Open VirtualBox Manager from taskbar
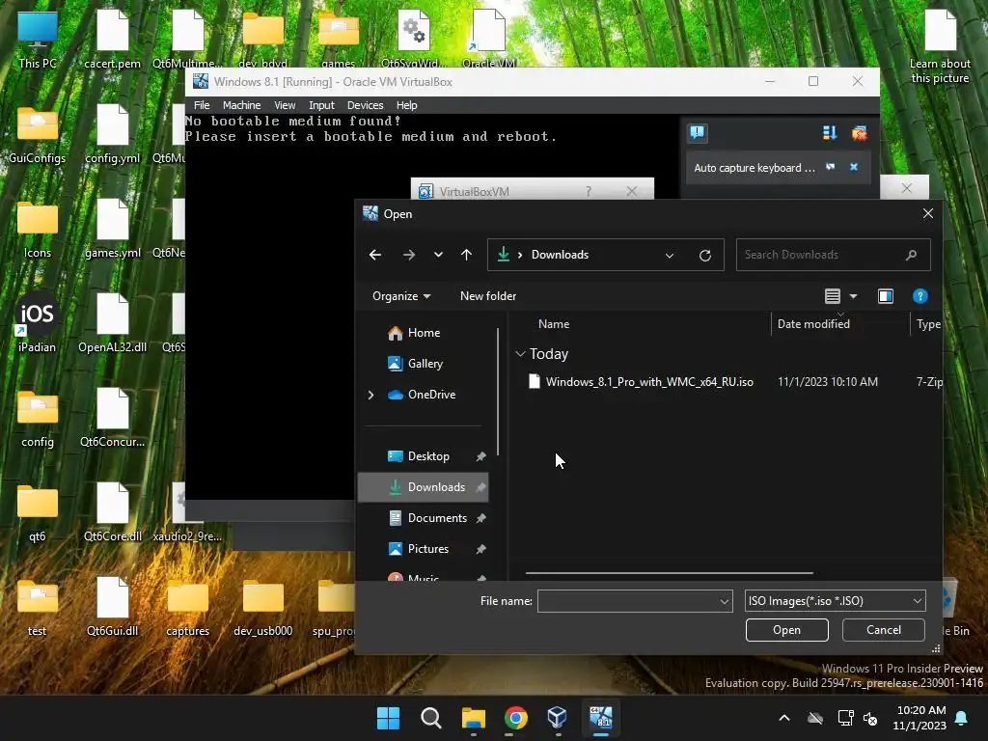This screenshot has height=741, width=988. (558, 718)
